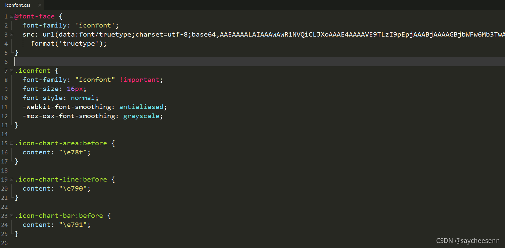This screenshot has height=248, width=505.
Task: Click the @font-face at-rule keyword
Action: tap(35, 16)
